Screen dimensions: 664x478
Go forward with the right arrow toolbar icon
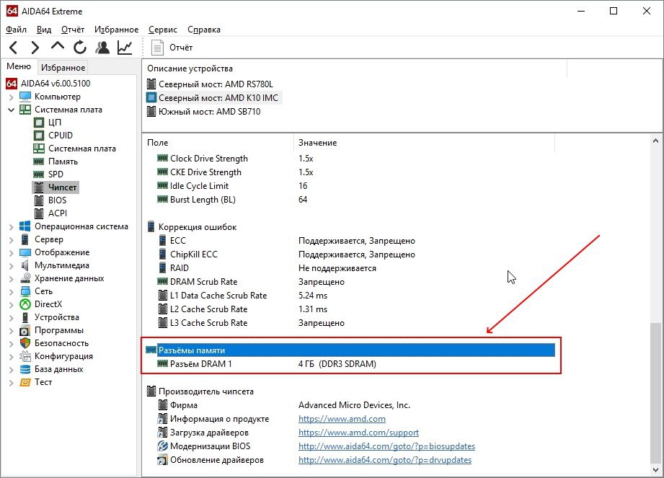click(x=35, y=48)
